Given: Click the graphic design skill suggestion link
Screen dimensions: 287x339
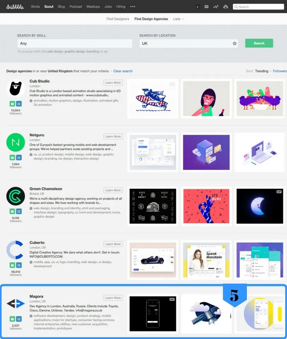Looking at the screenshot, I should (x=75, y=52).
